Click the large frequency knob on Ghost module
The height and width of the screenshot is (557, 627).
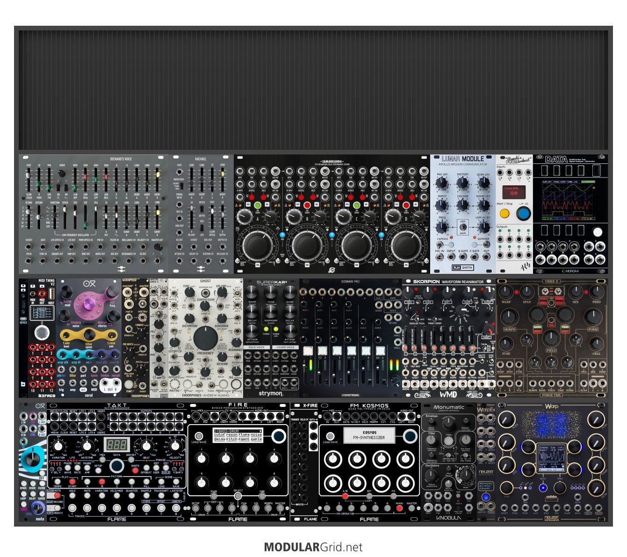[205, 338]
